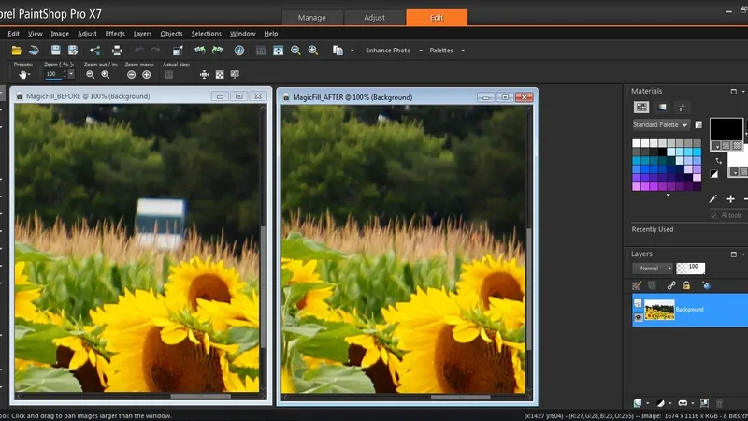This screenshot has height=421, width=748.
Task: Pick the eyedropper sample color tool in Materials
Action: point(712,198)
